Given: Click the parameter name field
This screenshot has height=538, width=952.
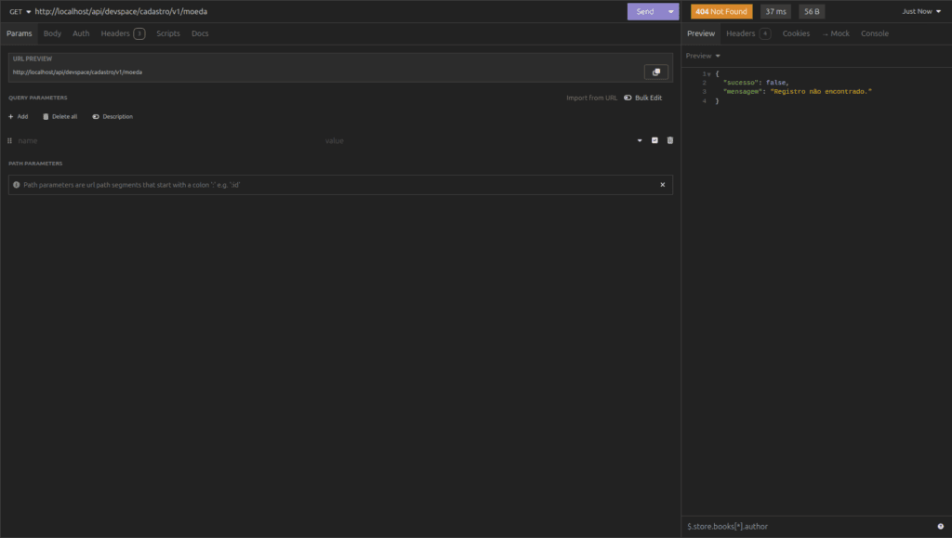Looking at the screenshot, I should (167, 140).
